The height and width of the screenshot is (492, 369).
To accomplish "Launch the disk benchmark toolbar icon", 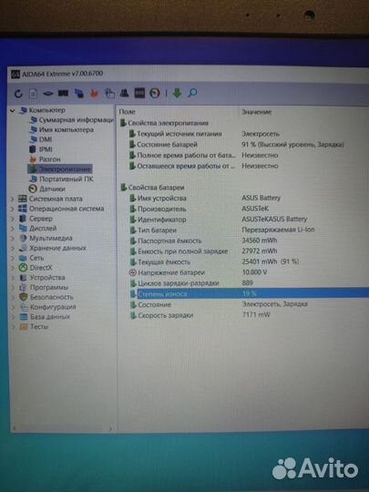I will tap(48, 94).
